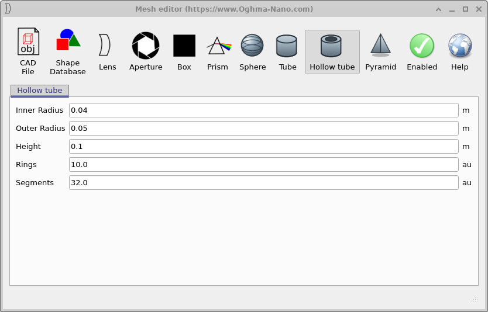
Task: Click the Inner Radius input field
Action: click(x=263, y=110)
